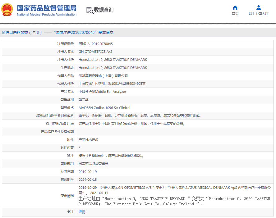Select 中耳分析仪Middle Ear Analyzer product name
276x218 pixels.
tap(102, 92)
